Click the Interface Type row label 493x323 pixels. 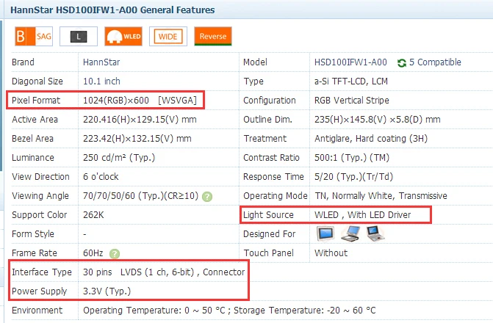click(x=42, y=272)
